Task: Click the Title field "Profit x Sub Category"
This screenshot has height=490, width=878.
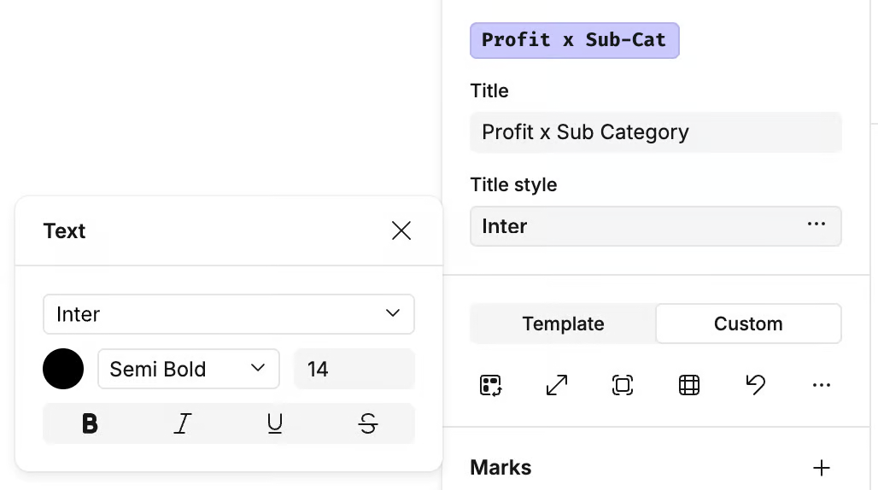Action: pos(656,132)
